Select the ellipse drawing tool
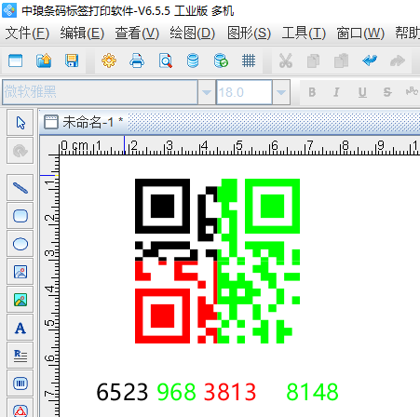The width and height of the screenshot is (420, 417). pyautogui.click(x=20, y=244)
